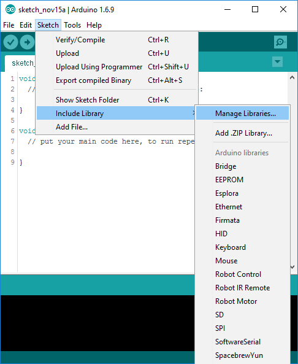The width and height of the screenshot is (298, 364).
Task: Close the open Sketch menu
Action: click(x=48, y=25)
